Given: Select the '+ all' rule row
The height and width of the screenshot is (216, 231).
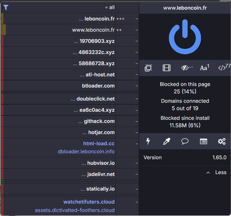Looking at the screenshot, I should (x=58, y=7).
